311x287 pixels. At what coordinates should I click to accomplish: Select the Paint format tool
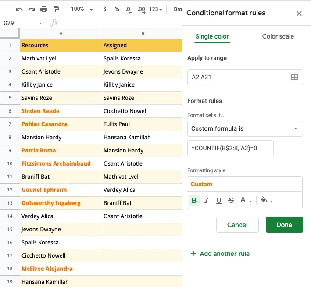click(56, 9)
